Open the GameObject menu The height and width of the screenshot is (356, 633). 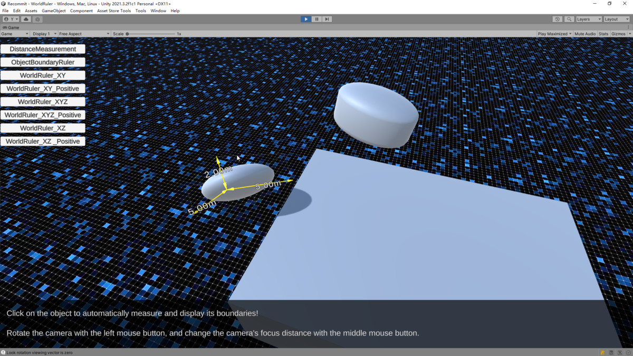point(53,11)
